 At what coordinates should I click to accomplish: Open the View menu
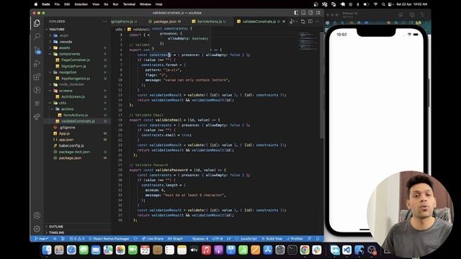coord(96,4)
